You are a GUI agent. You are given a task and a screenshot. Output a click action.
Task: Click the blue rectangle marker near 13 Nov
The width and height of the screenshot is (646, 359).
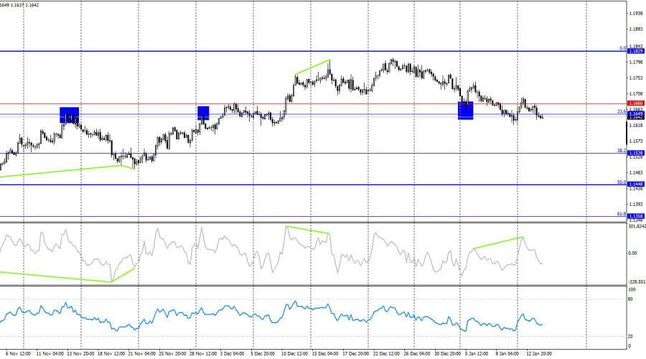[69, 115]
